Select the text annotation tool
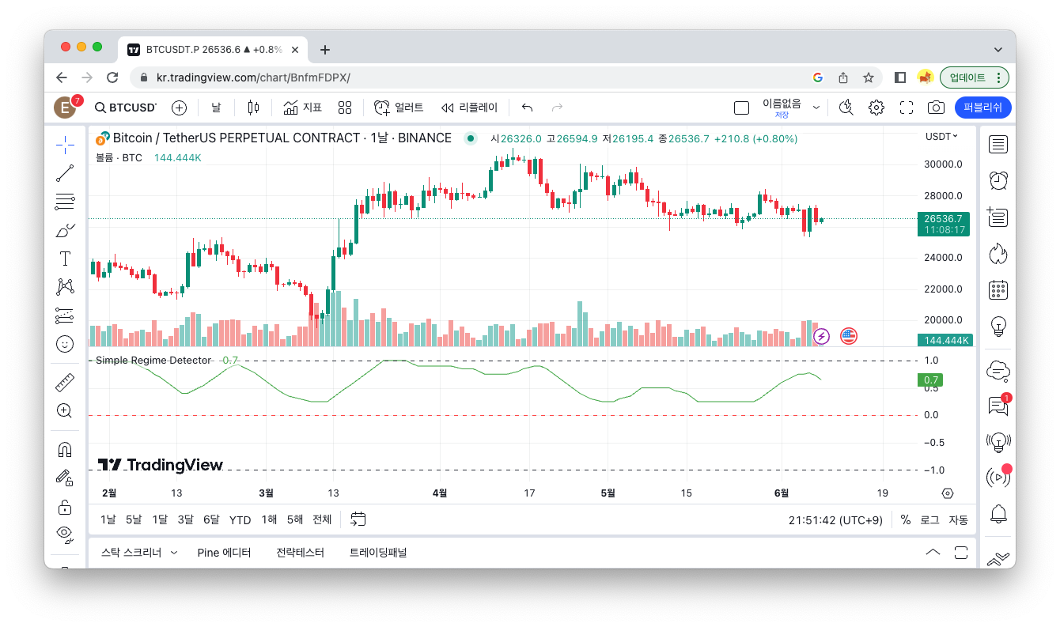This screenshot has width=1060, height=627. (x=65, y=259)
